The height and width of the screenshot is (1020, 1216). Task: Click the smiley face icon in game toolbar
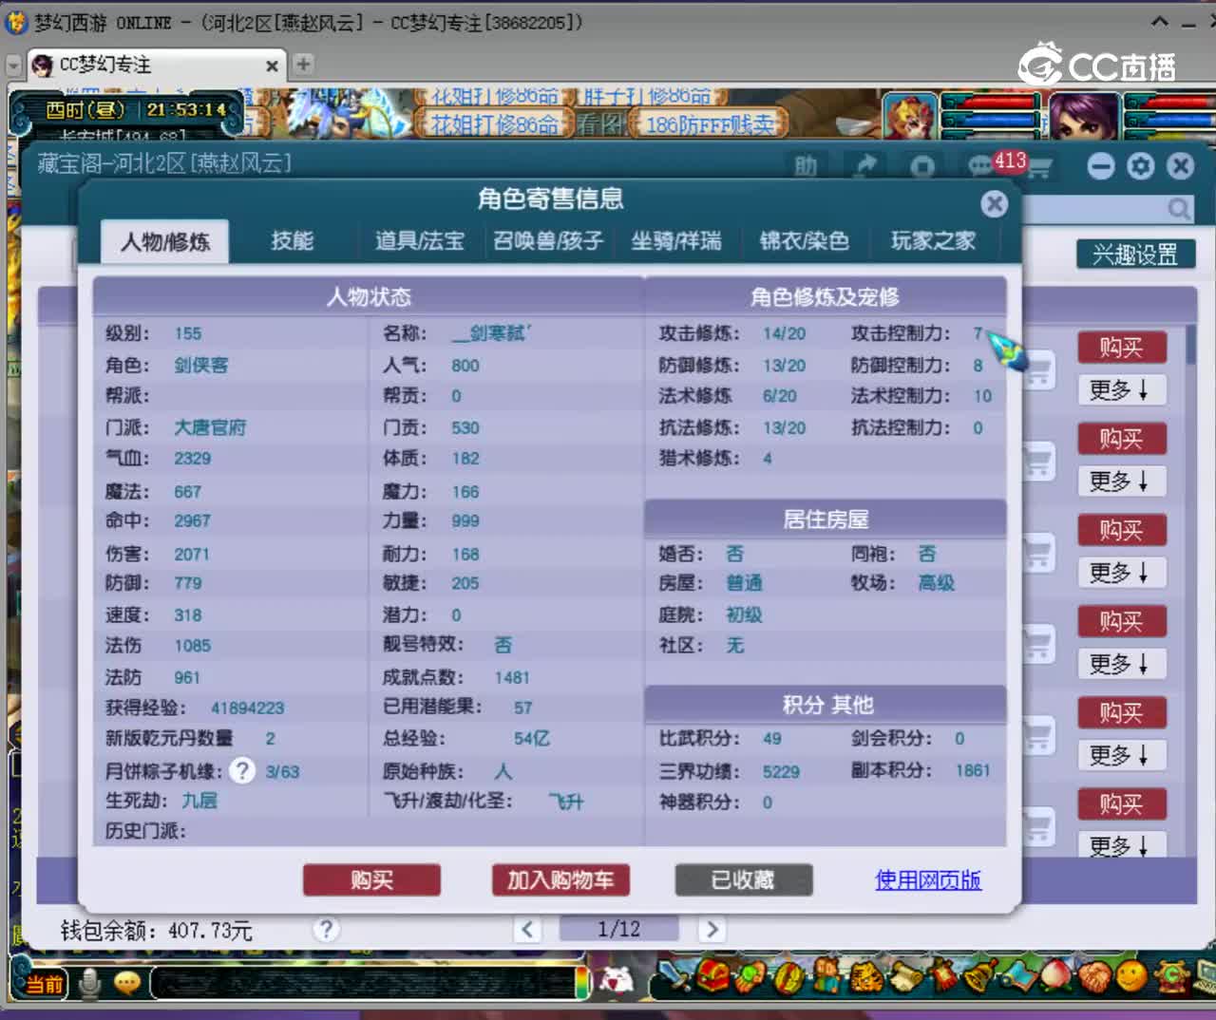1130,975
